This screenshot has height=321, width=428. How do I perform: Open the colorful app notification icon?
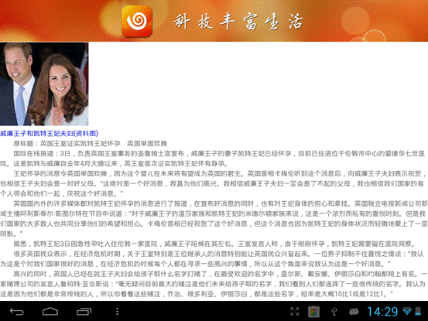[314, 312]
